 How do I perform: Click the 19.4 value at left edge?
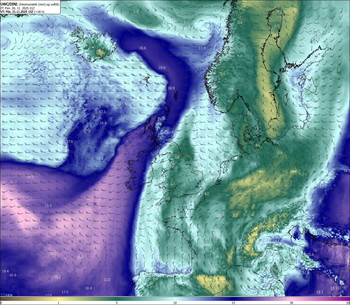tap(5, 271)
